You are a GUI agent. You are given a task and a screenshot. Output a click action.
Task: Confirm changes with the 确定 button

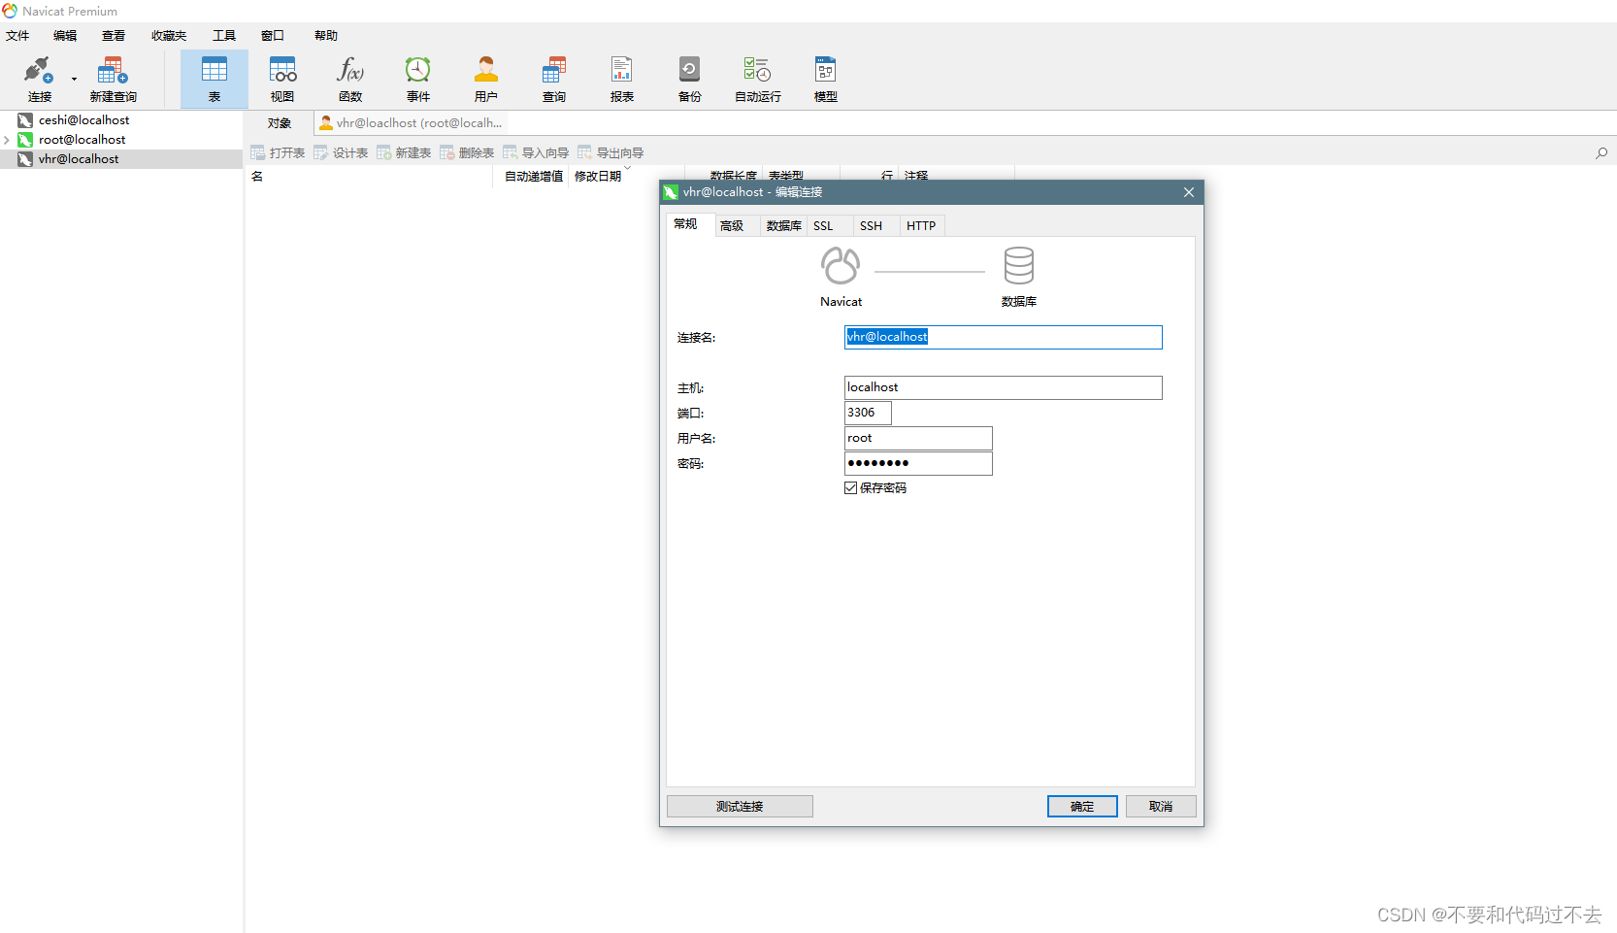point(1081,806)
